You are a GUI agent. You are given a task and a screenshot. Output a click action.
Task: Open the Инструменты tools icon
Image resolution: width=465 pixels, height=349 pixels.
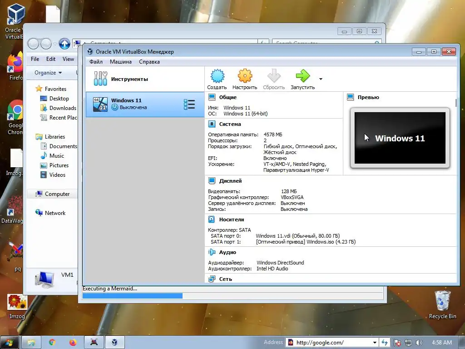click(100, 79)
